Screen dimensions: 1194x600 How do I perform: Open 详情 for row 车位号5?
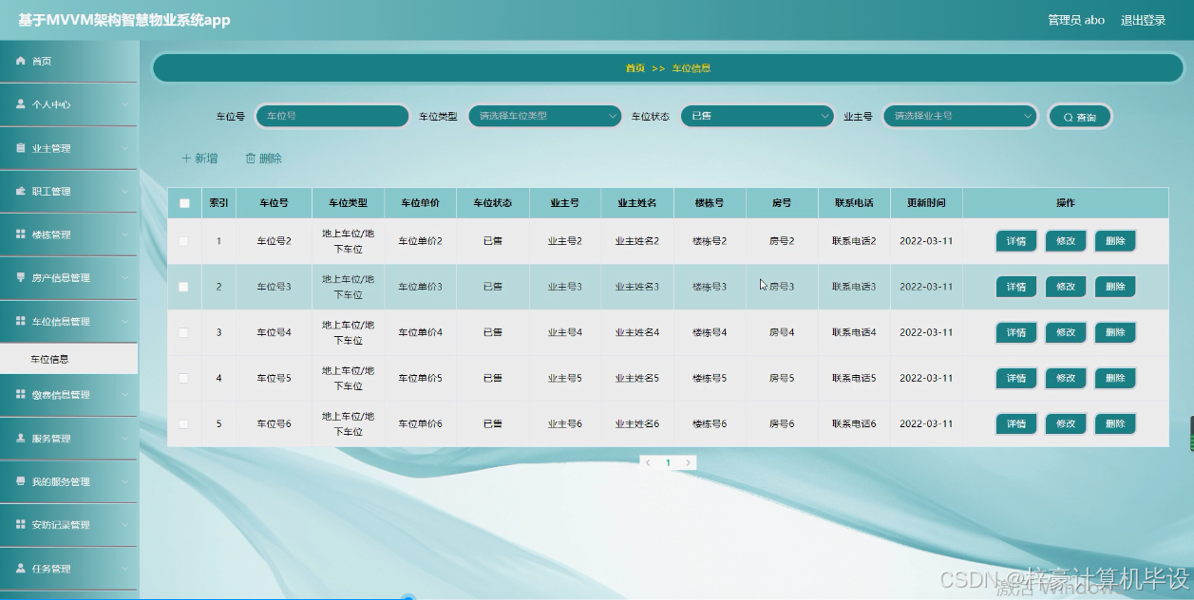pyautogui.click(x=1016, y=378)
